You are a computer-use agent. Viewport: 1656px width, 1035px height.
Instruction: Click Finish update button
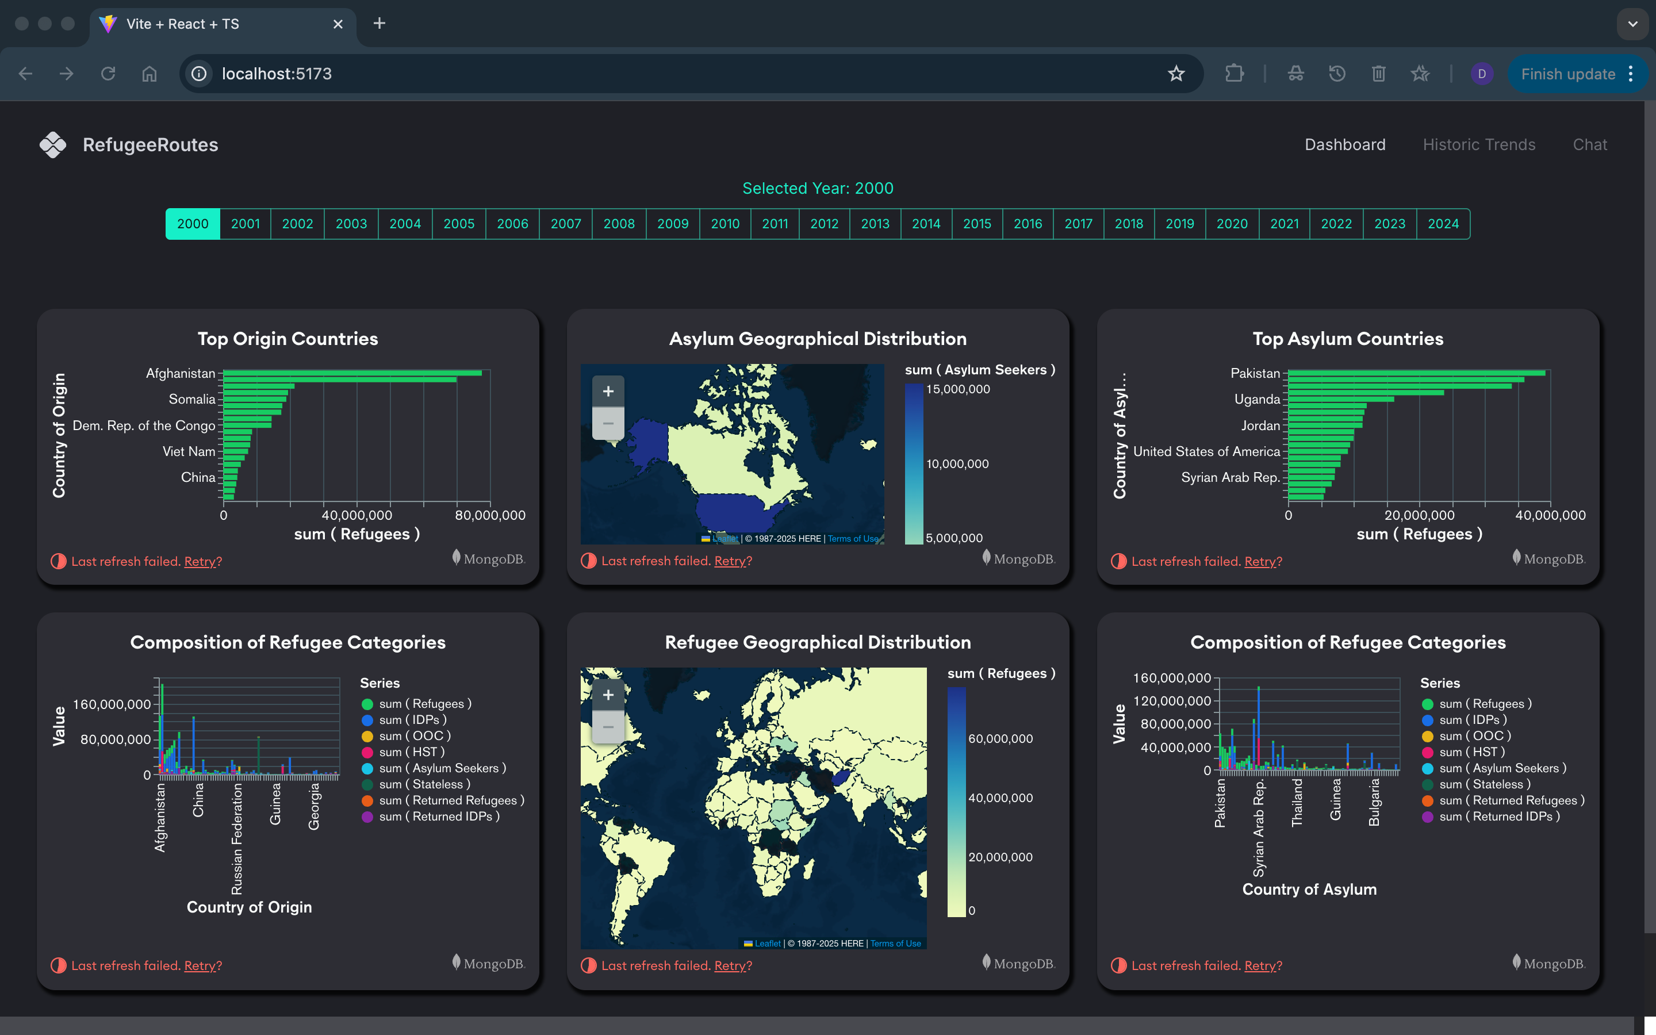click(x=1567, y=74)
